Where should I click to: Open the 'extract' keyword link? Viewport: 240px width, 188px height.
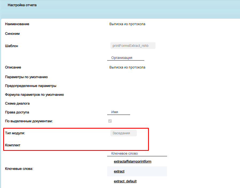point(119,171)
